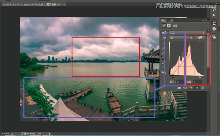This screenshot has height=136, width=220.
Task: Toggle adjustment layer visibility eye
Action: pyautogui.click(x=197, y=88)
